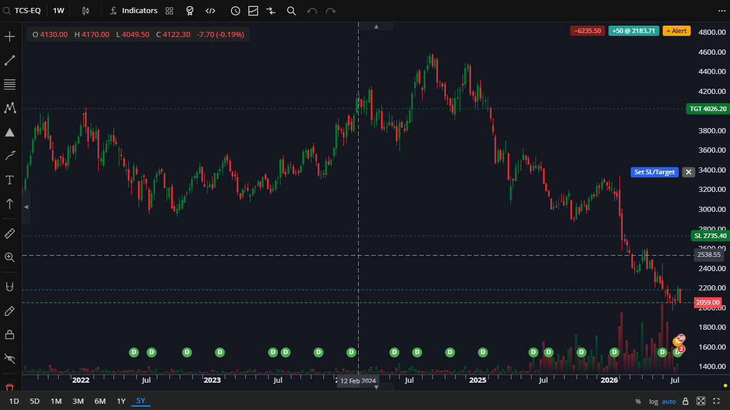The image size is (730, 410).
Task: Click the close price value 4122.30
Action: click(176, 34)
